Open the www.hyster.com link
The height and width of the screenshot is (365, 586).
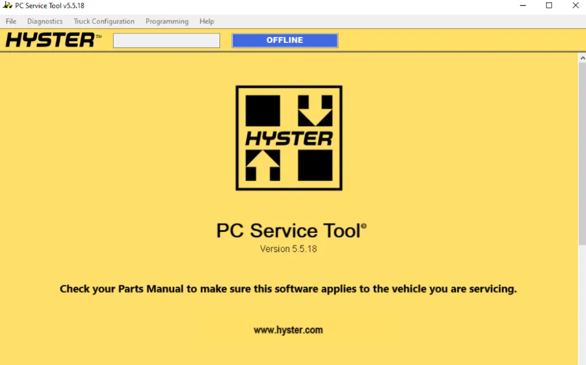point(288,330)
